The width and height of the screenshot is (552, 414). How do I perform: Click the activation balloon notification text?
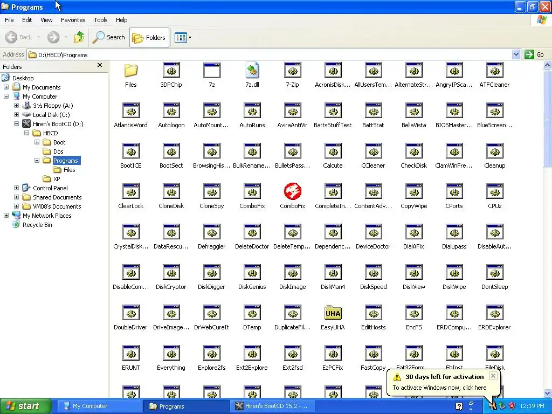[x=439, y=388]
